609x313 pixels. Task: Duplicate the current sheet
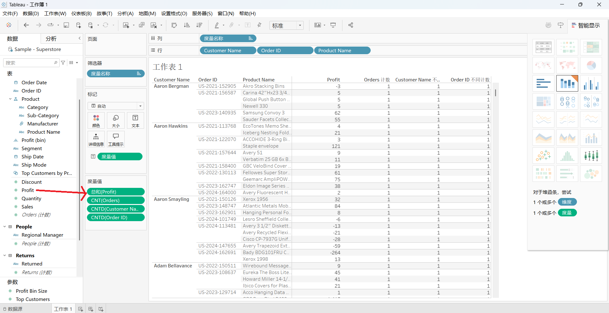[x=142, y=25]
